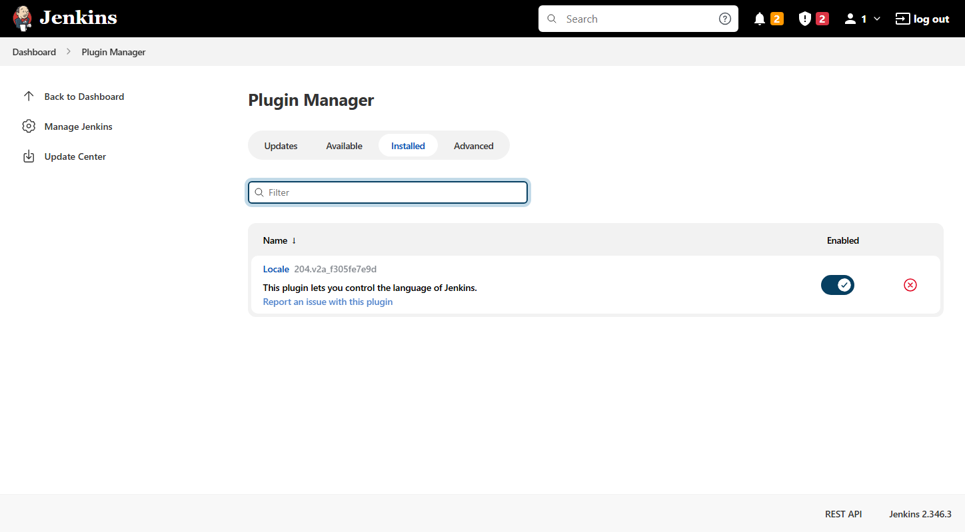
Task: Expand the Dashboard breadcrumb arrow
Action: pyautogui.click(x=69, y=51)
